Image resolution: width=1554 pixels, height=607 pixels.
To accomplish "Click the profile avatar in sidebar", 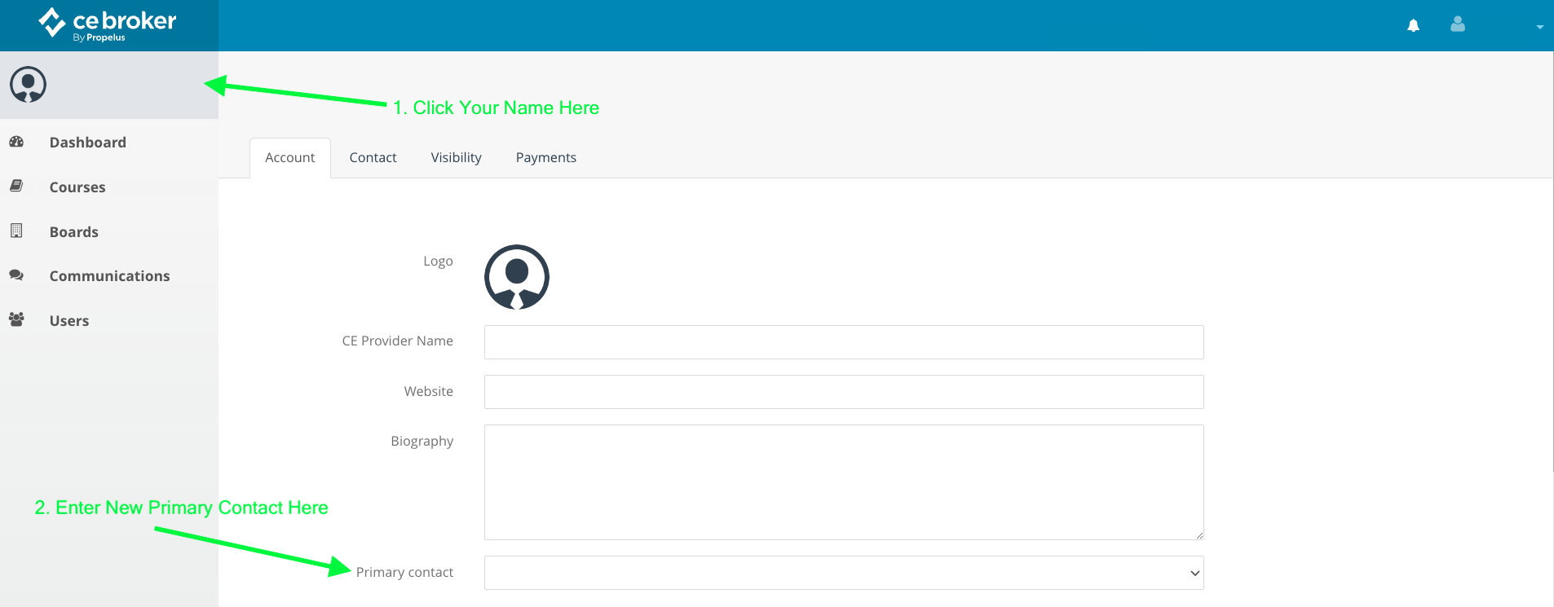I will 28,85.
